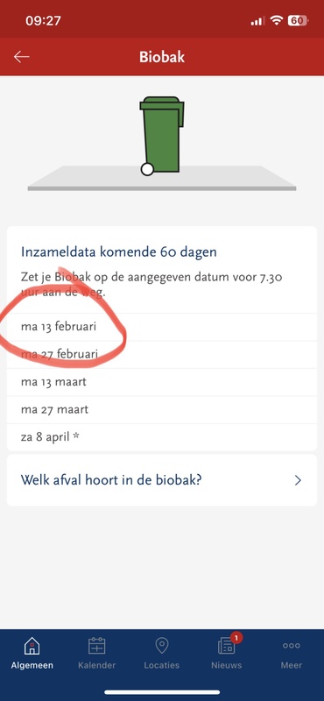Open the Algemeen home tab icon

pyautogui.click(x=32, y=646)
